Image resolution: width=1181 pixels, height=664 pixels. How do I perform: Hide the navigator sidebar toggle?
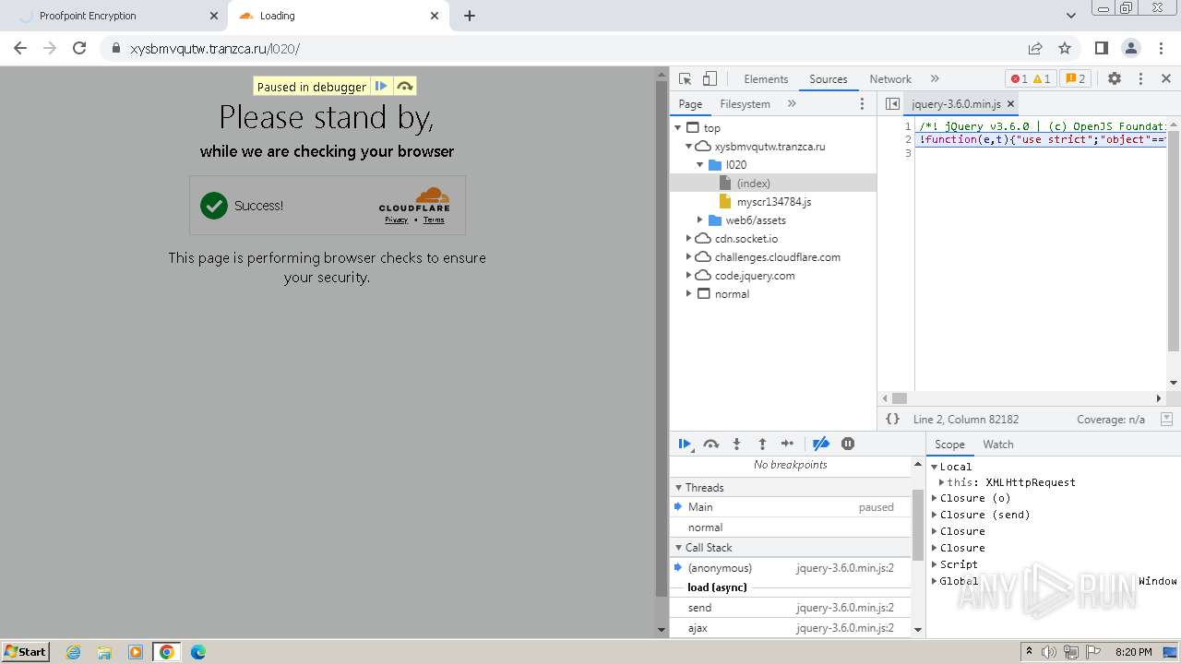point(892,104)
